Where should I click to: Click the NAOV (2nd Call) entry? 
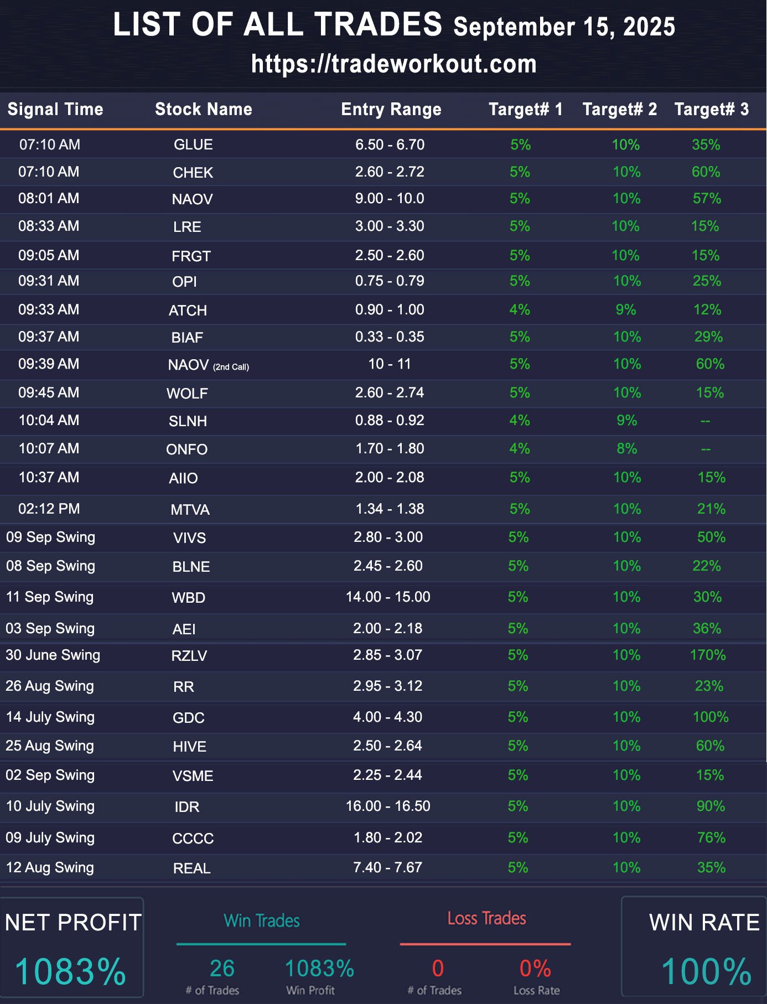pyautogui.click(x=209, y=365)
